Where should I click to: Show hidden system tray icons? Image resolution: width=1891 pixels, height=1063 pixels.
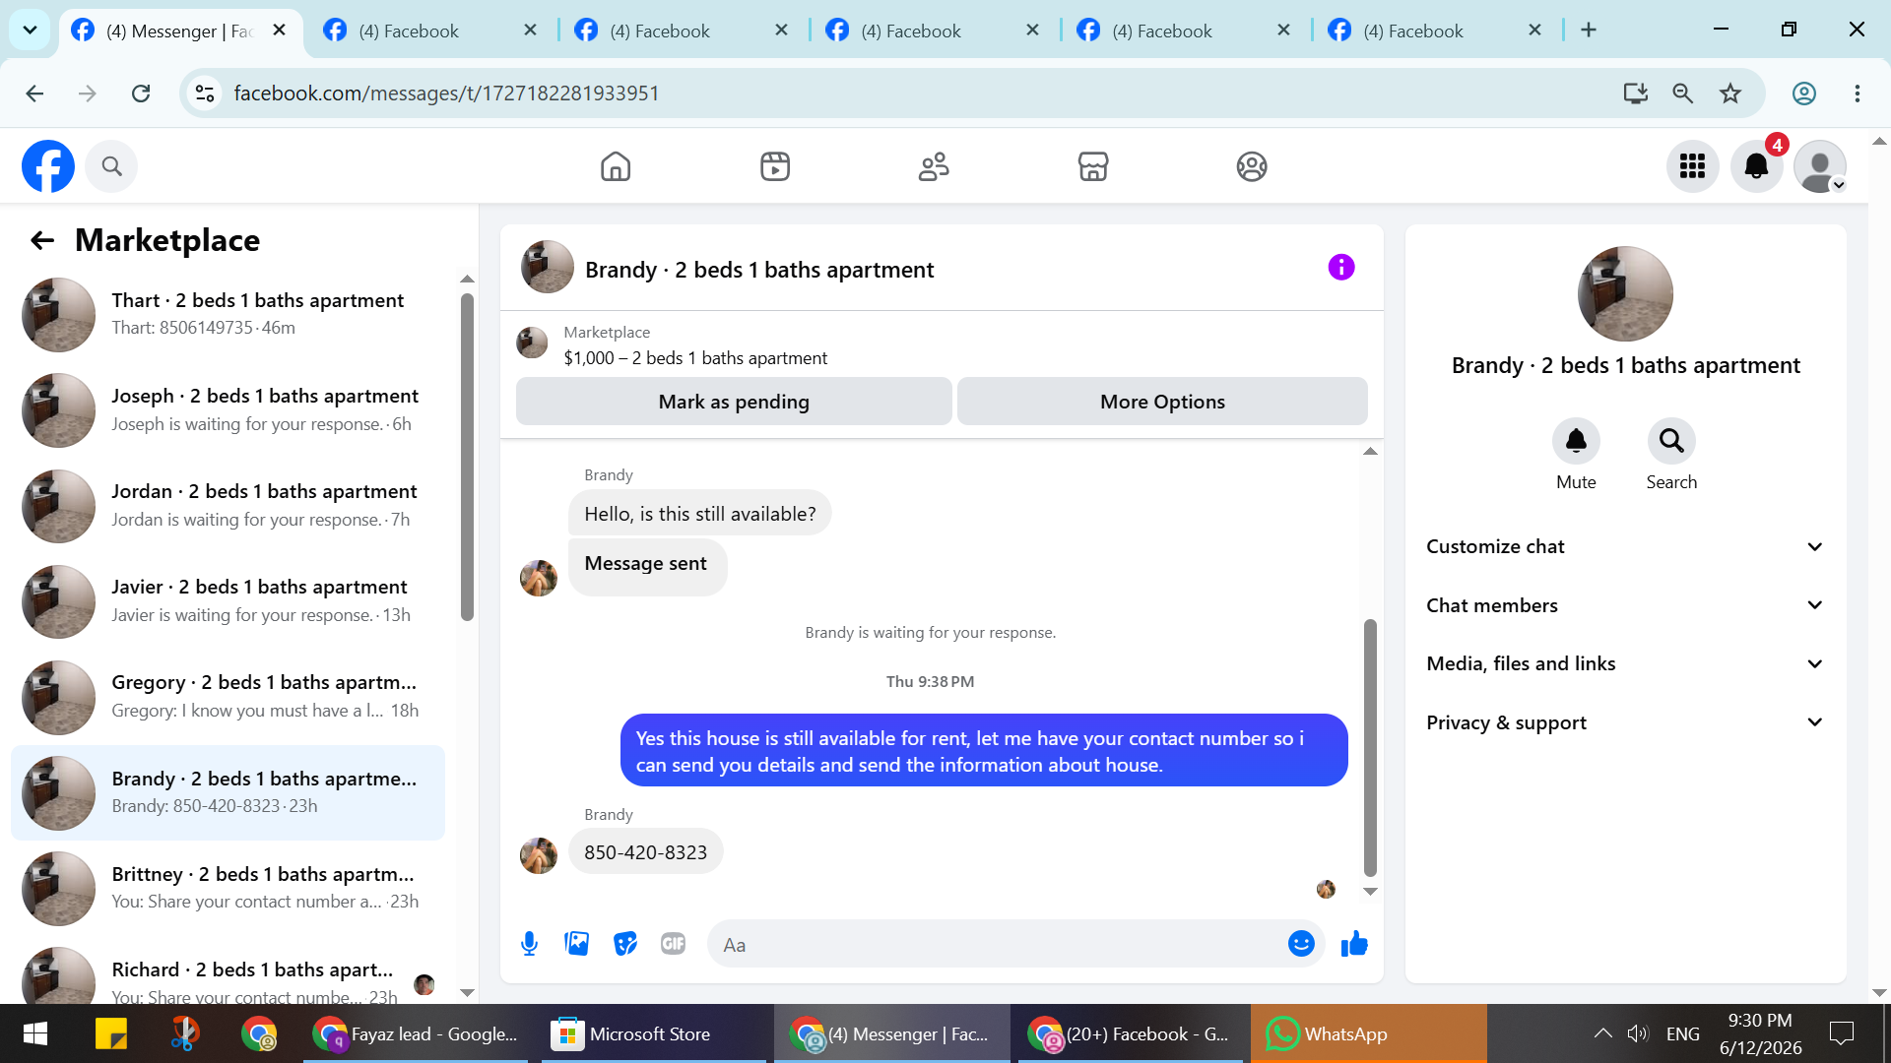click(1602, 1033)
